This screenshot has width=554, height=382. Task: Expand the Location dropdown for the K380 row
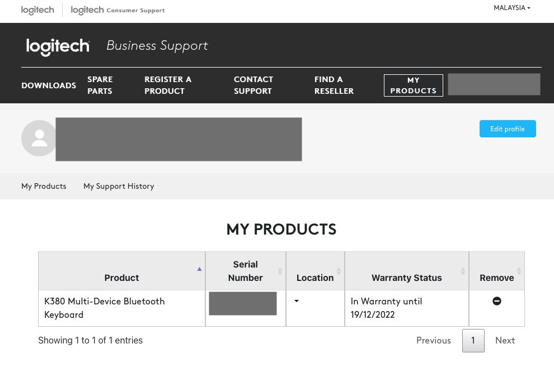[297, 301]
